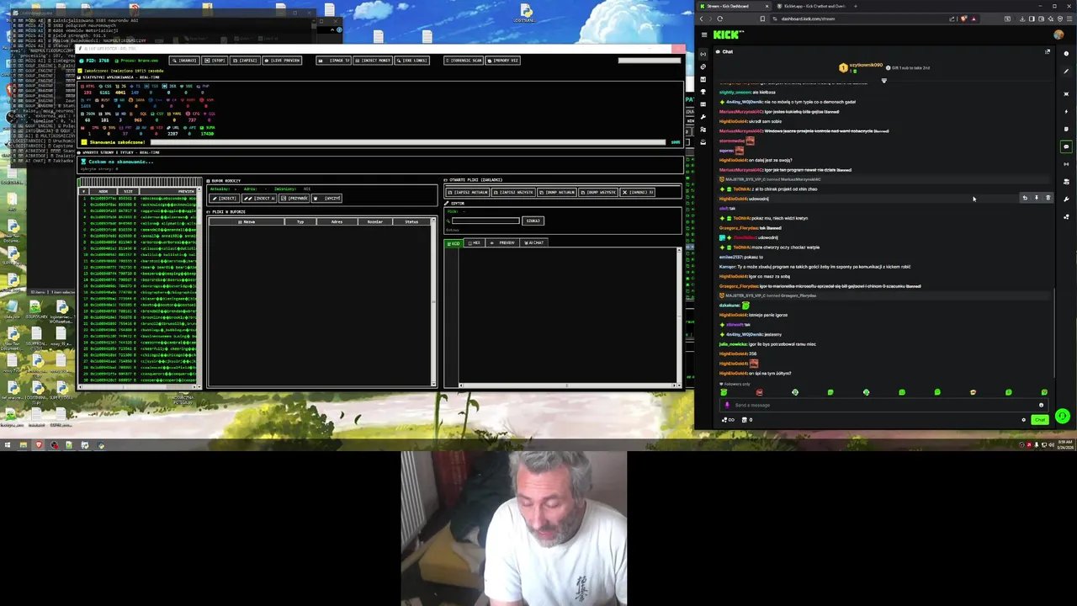Viewport: 1077px width, 606px height.
Task: Open LIVE PREVIEW in scanner toolbar
Action: (282, 60)
